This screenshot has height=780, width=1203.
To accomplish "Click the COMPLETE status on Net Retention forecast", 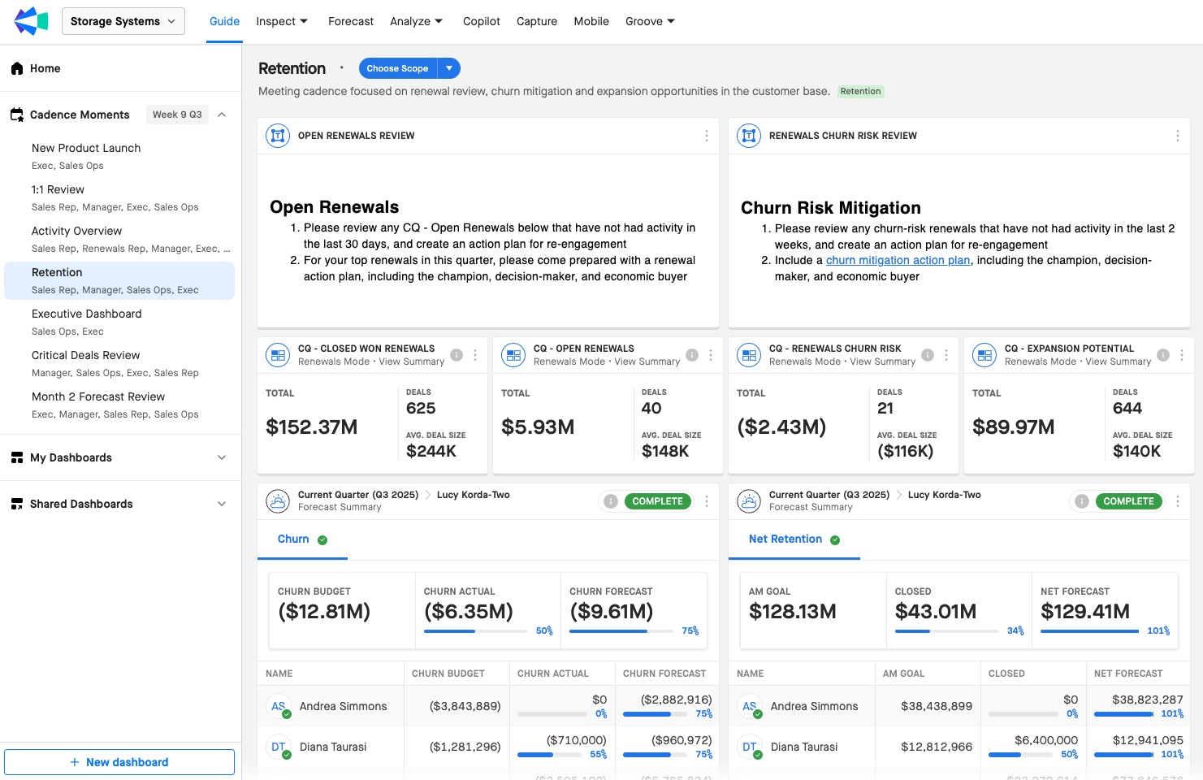I will (x=1128, y=501).
